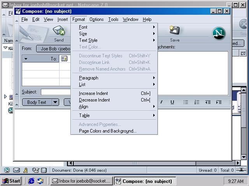The width and height of the screenshot is (249, 186).
Task: Click the indent toolbar icon
Action: click(x=219, y=102)
